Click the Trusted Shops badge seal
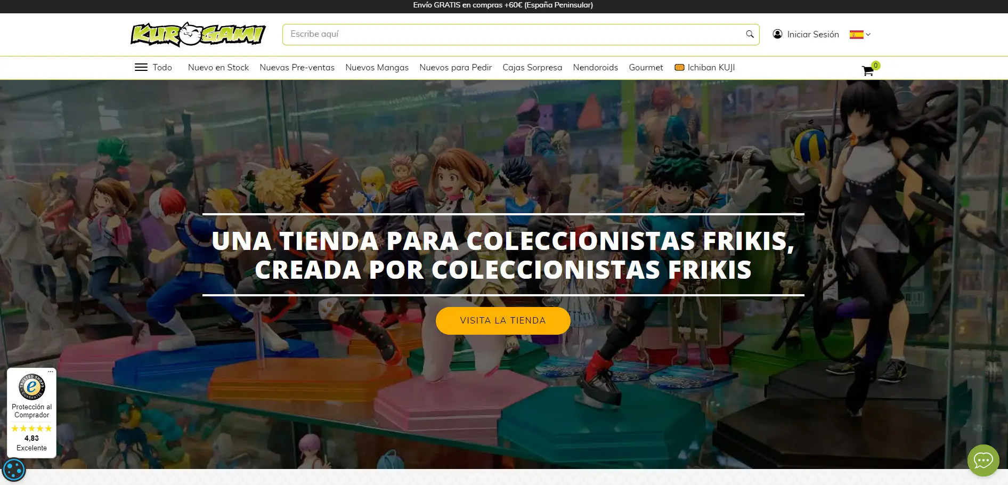The height and width of the screenshot is (485, 1008). [x=32, y=387]
